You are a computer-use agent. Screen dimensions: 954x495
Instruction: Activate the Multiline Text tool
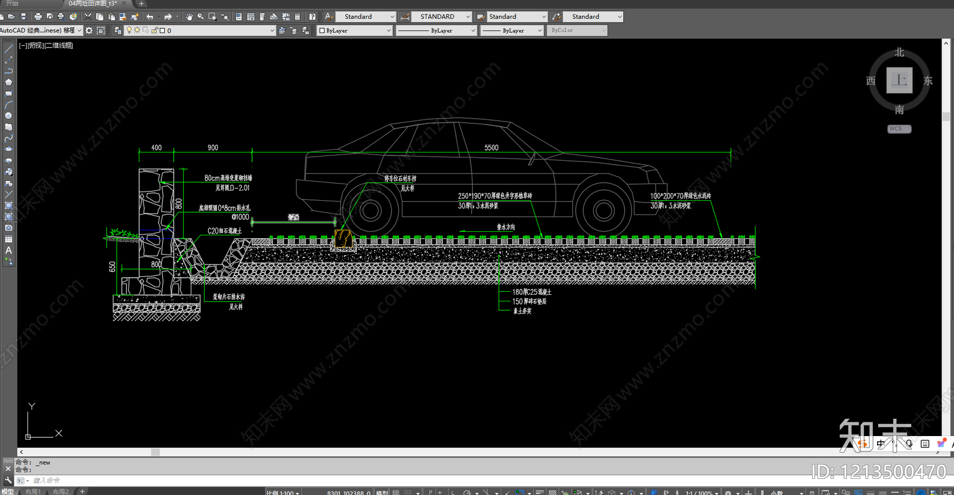(8, 250)
